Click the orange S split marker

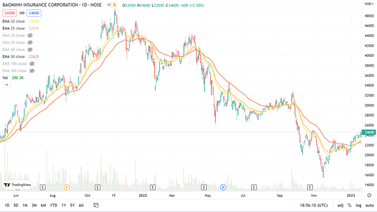pos(67,187)
